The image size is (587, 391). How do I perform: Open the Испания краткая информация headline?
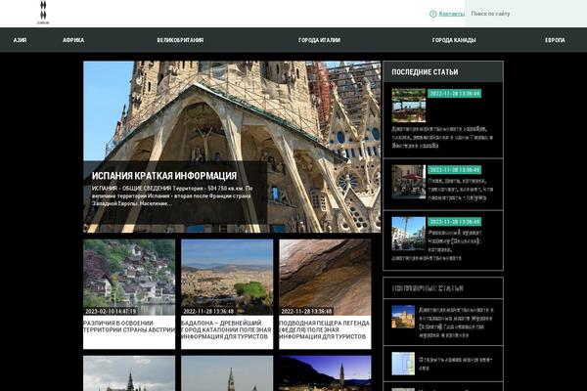[164, 176]
